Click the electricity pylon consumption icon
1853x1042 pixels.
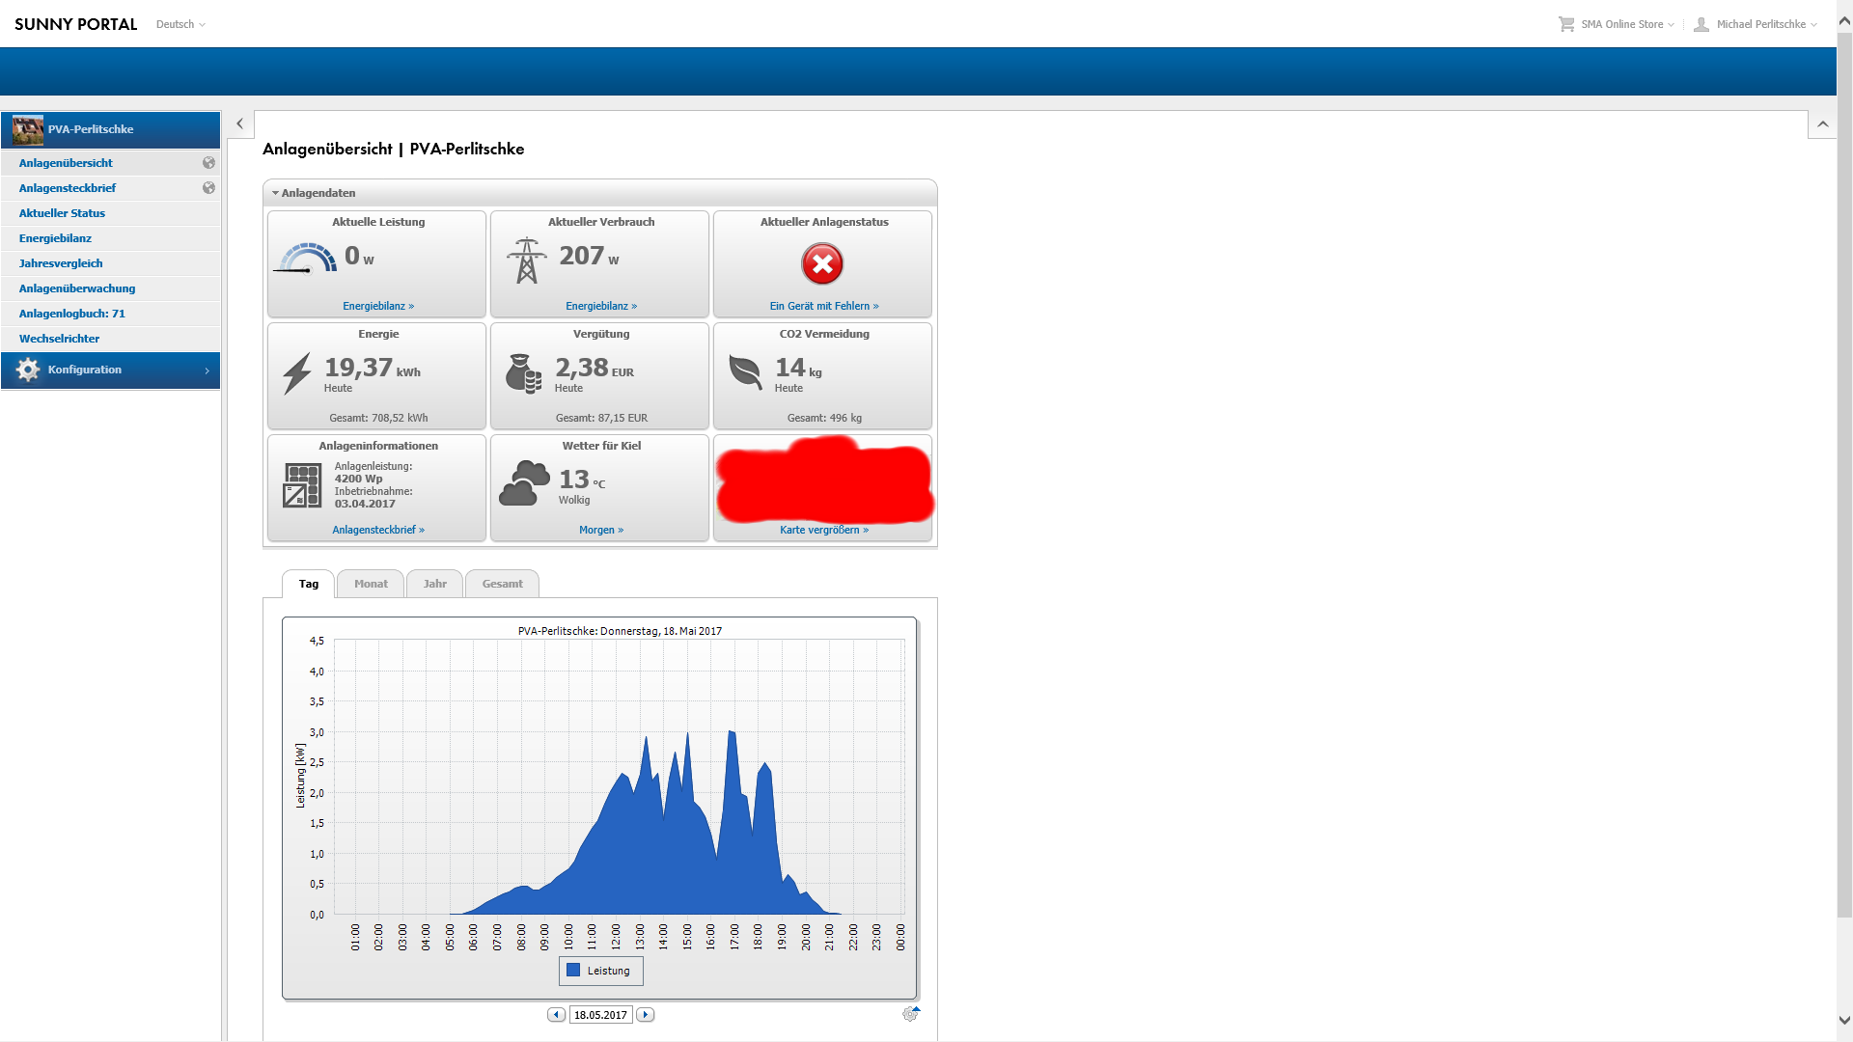coord(526,260)
